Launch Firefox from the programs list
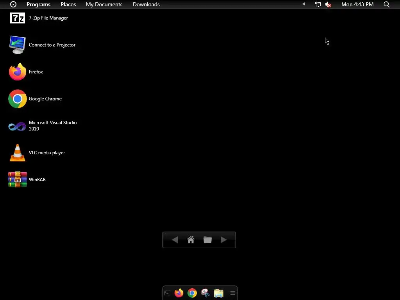The image size is (400, 300). tap(26, 72)
